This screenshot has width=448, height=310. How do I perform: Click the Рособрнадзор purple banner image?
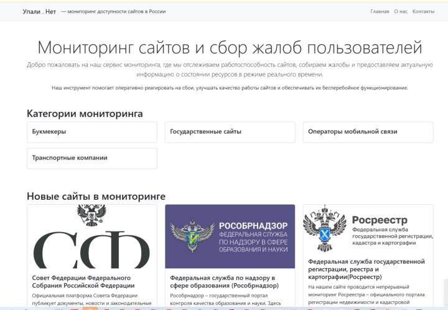(230, 237)
